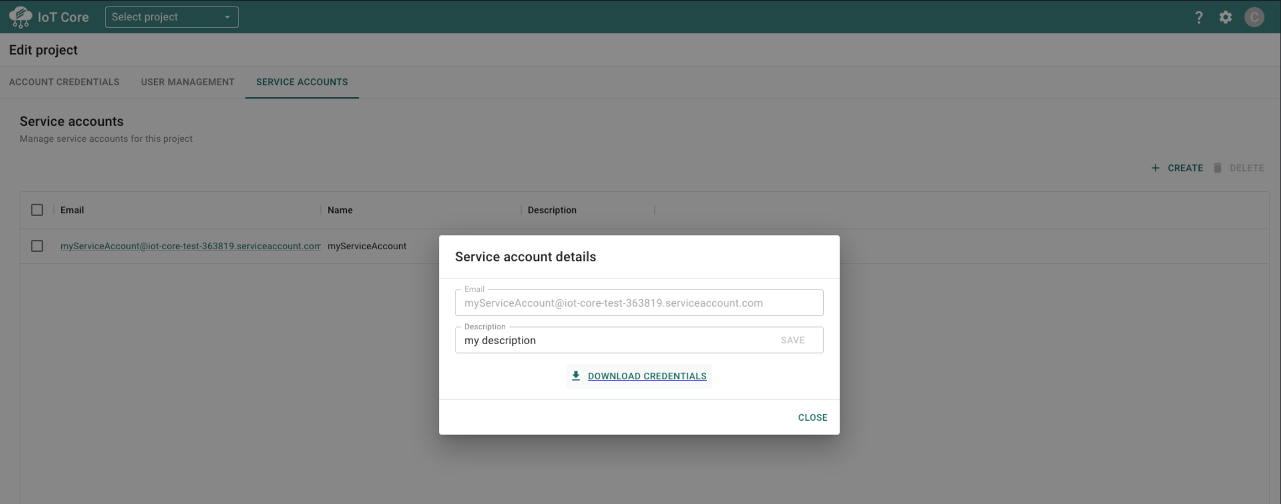Click the Select project dropdown arrow
The height and width of the screenshot is (504, 1281).
pos(227,17)
